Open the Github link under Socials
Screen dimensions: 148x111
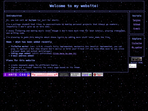pos(137,24)
